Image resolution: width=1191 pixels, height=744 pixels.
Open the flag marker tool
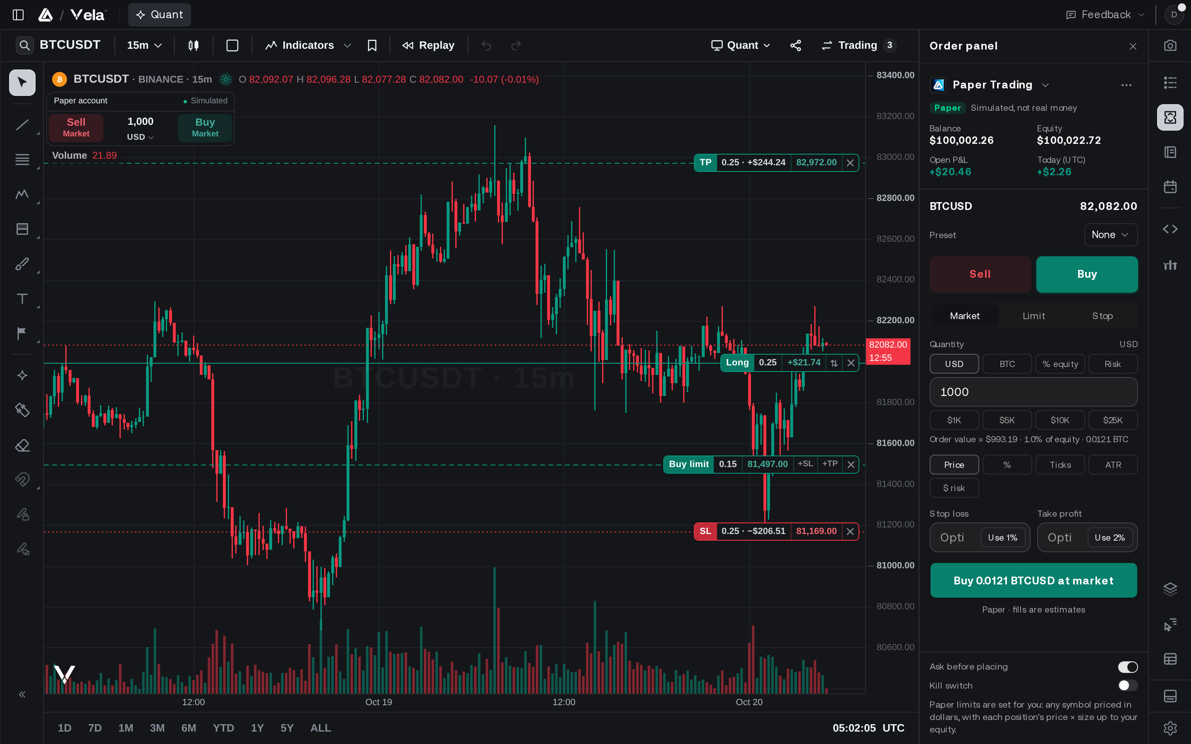coord(22,334)
